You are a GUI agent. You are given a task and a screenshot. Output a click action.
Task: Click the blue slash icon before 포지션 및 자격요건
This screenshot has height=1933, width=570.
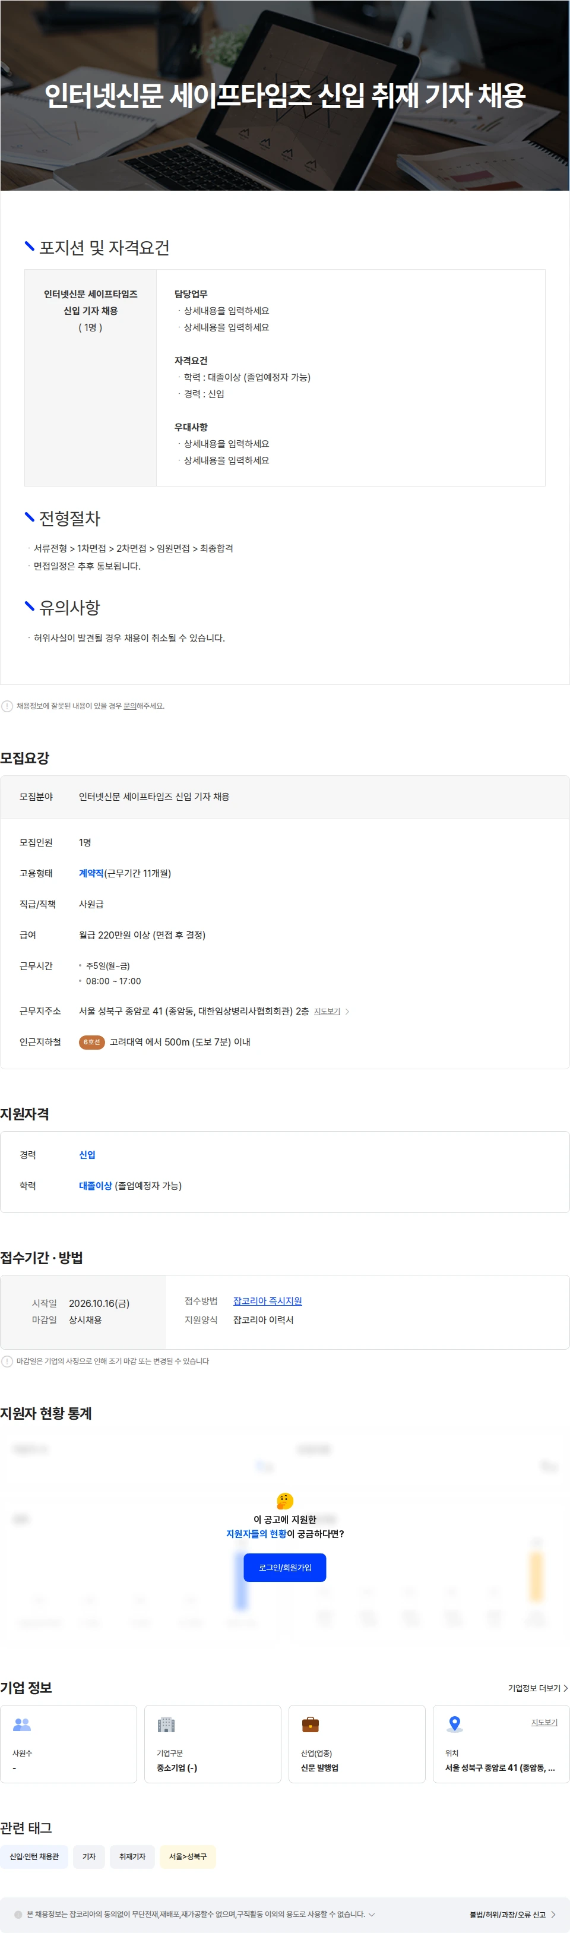pos(29,246)
